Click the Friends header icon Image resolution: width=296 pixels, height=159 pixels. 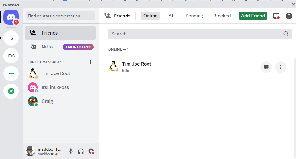click(x=108, y=16)
